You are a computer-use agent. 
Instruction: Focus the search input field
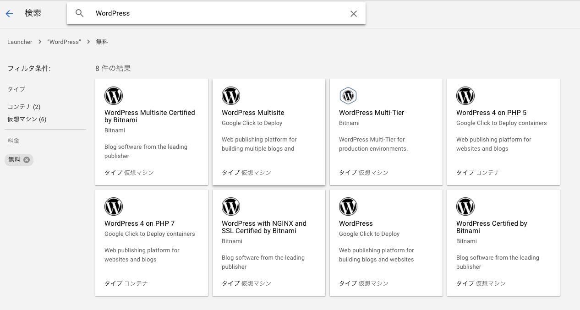click(x=216, y=13)
